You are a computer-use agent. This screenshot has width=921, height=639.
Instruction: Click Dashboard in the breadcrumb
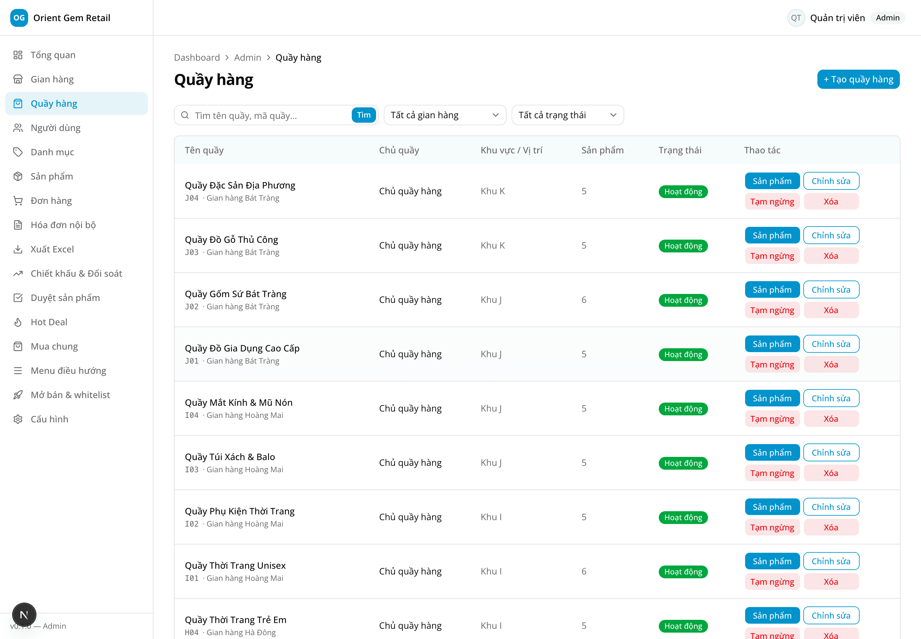(197, 58)
